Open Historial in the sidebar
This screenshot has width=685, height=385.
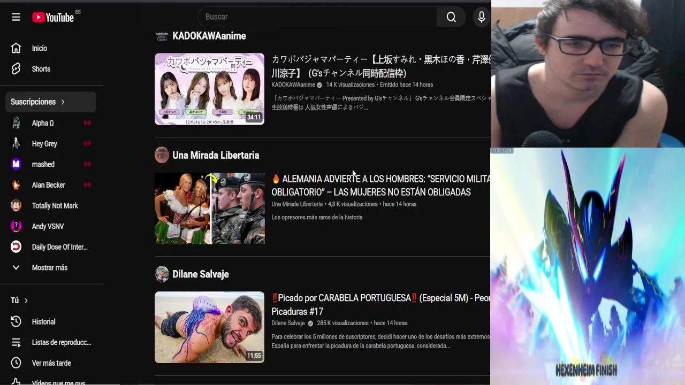(x=51, y=321)
